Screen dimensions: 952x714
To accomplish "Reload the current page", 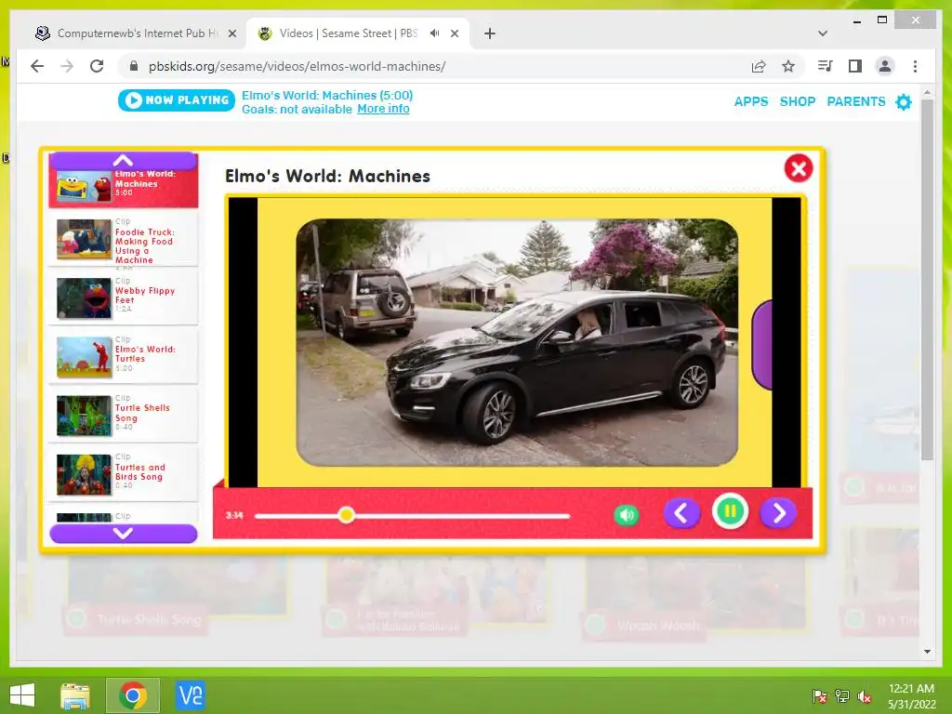I will click(x=97, y=66).
